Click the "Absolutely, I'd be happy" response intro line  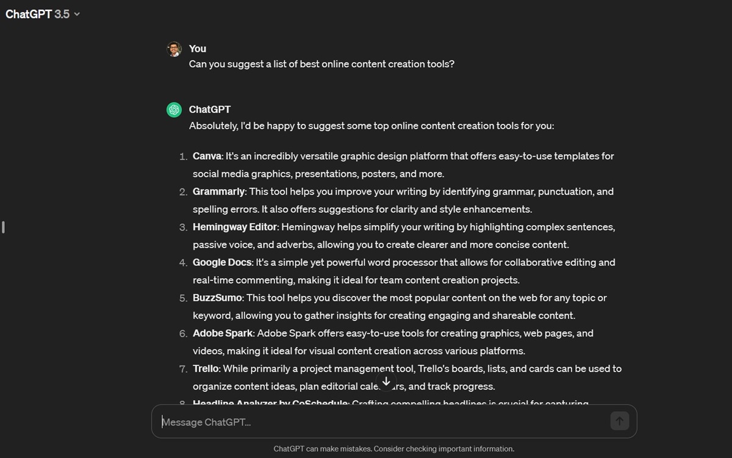click(x=371, y=126)
